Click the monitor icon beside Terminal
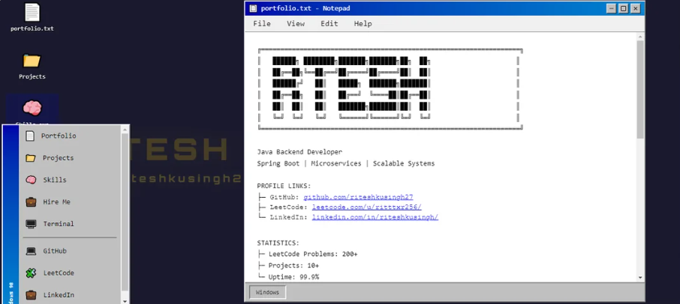This screenshot has width=680, height=304. tap(31, 224)
